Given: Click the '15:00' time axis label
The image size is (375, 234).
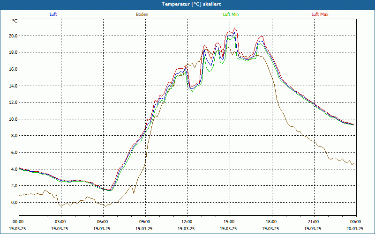Looking at the screenshot, I should click(230, 222).
